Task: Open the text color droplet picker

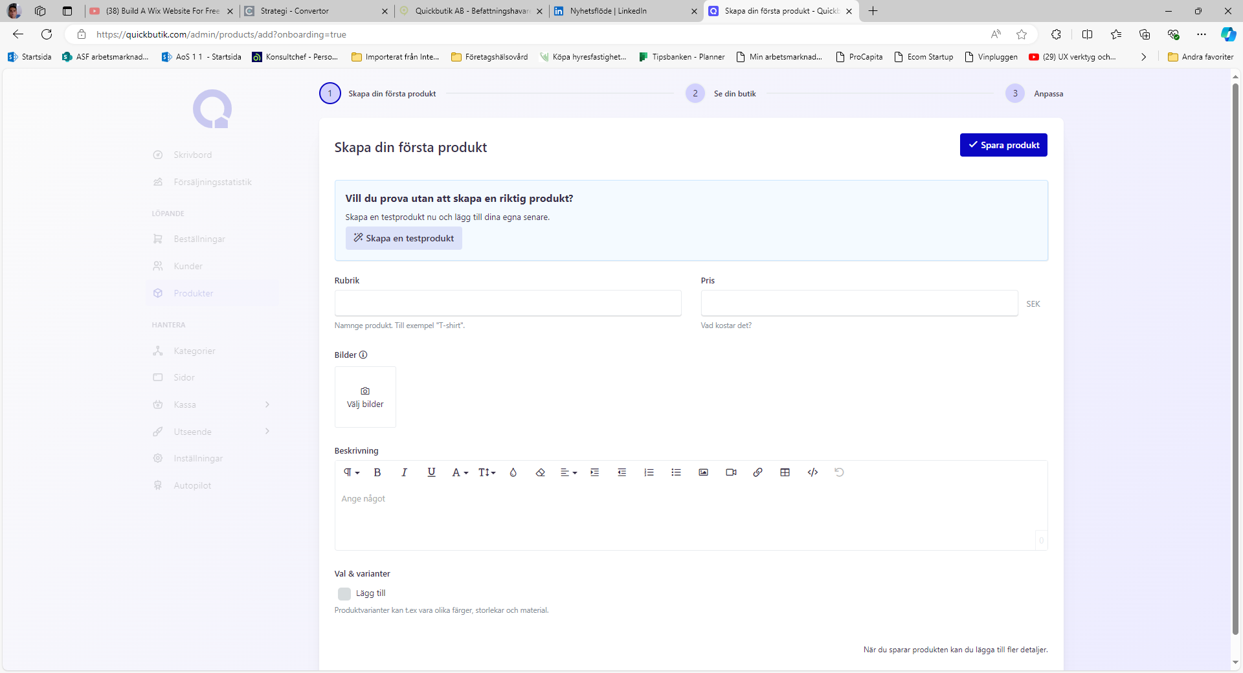Action: [513, 472]
